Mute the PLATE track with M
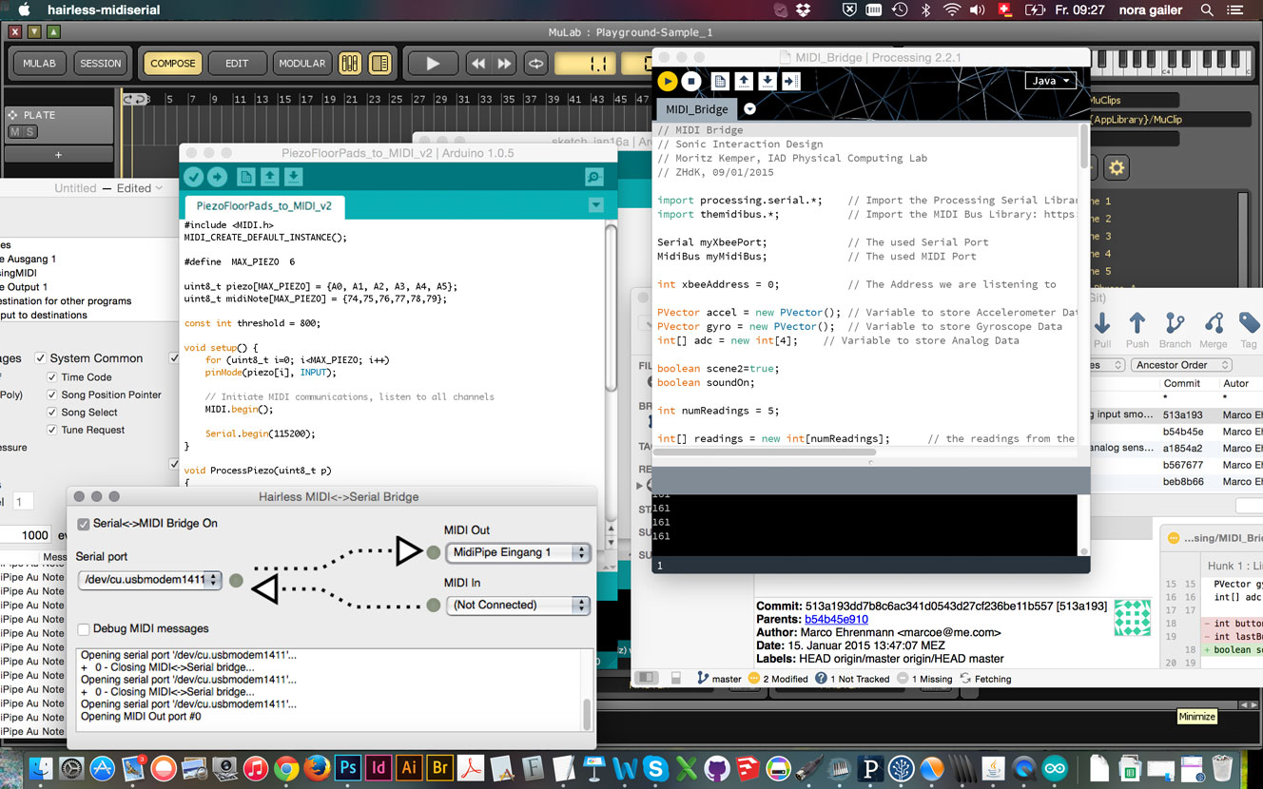The height and width of the screenshot is (789, 1263). coord(15,132)
